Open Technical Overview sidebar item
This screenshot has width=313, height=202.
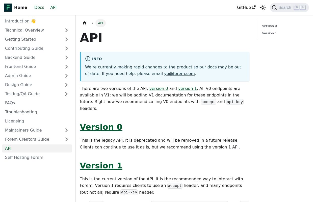[x=32, y=30]
